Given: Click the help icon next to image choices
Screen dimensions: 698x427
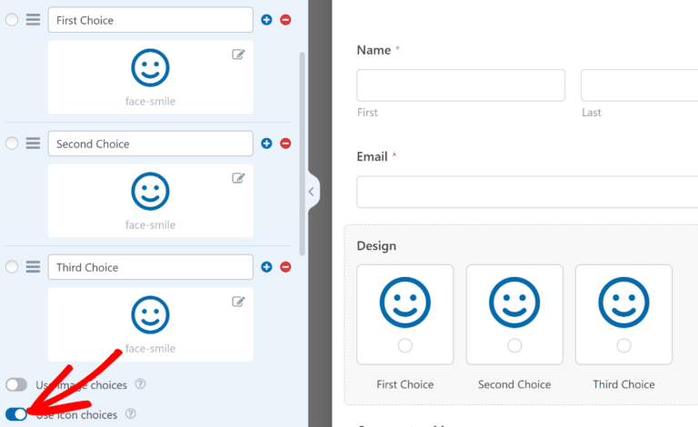Looking at the screenshot, I should [x=139, y=385].
